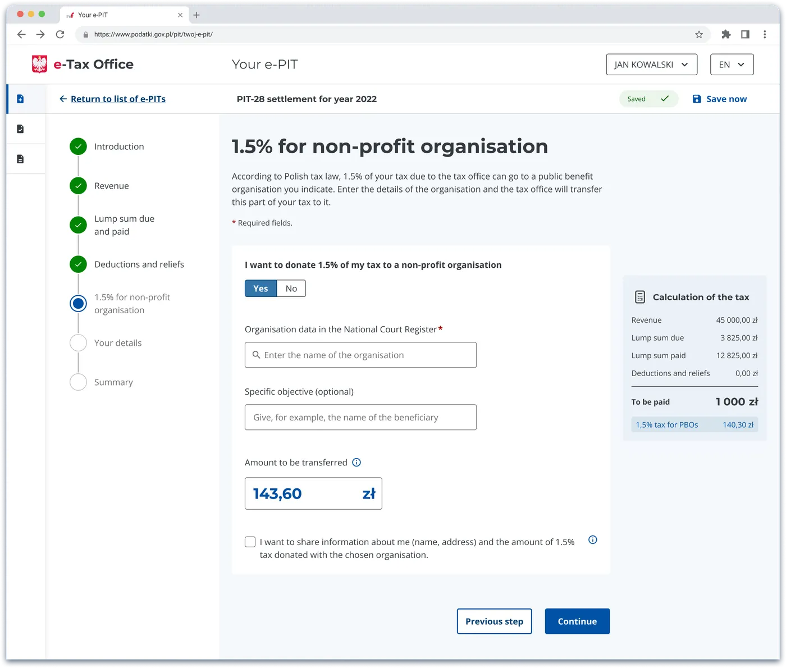Screen dimensions: 786x668
Task: Click the Continue button
Action: point(577,621)
